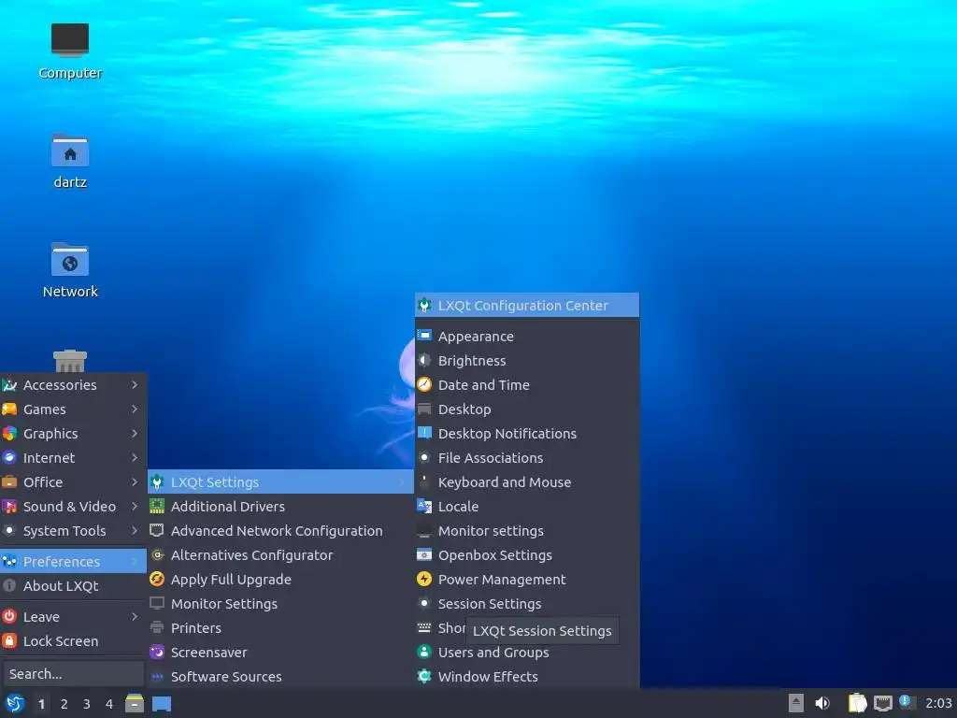The image size is (957, 718).
Task: Expand the Preferences submenu arrow
Action: click(x=135, y=561)
